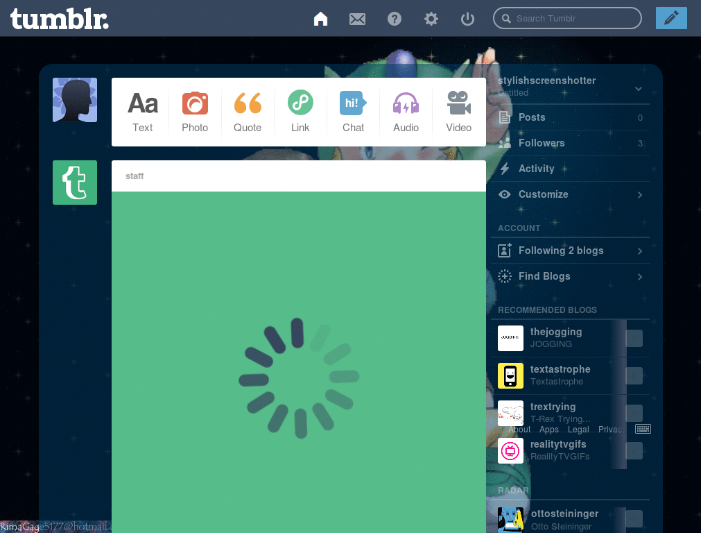Open the Followers list in sidebar
The width and height of the screenshot is (710, 533).
(x=570, y=143)
